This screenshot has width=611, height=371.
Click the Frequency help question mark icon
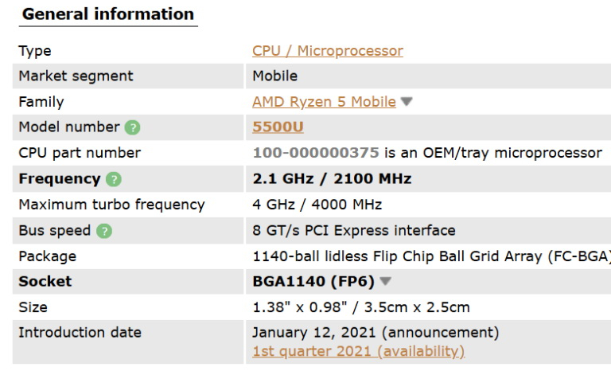[115, 179]
